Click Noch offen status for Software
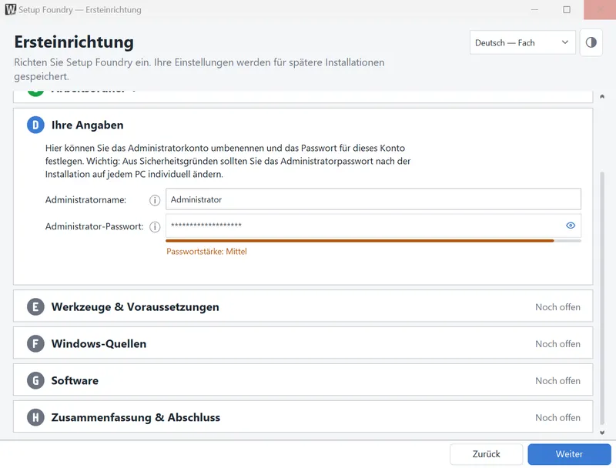 [x=557, y=380]
